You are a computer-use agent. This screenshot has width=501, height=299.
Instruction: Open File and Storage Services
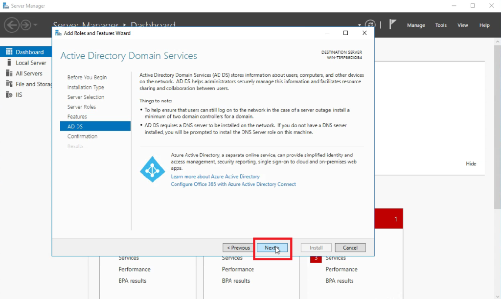point(30,84)
